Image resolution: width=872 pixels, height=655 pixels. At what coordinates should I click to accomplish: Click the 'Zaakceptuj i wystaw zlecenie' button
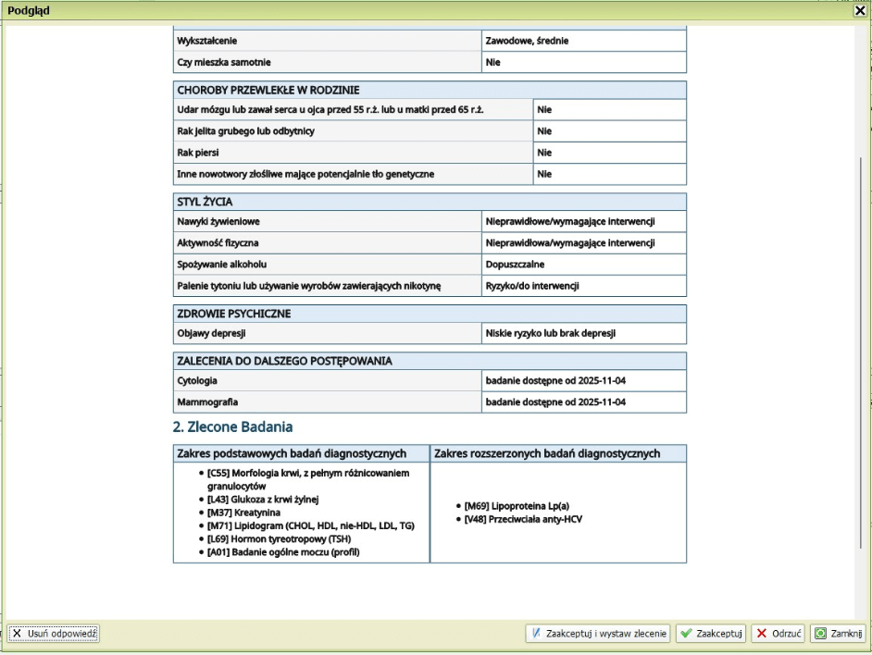(x=598, y=634)
